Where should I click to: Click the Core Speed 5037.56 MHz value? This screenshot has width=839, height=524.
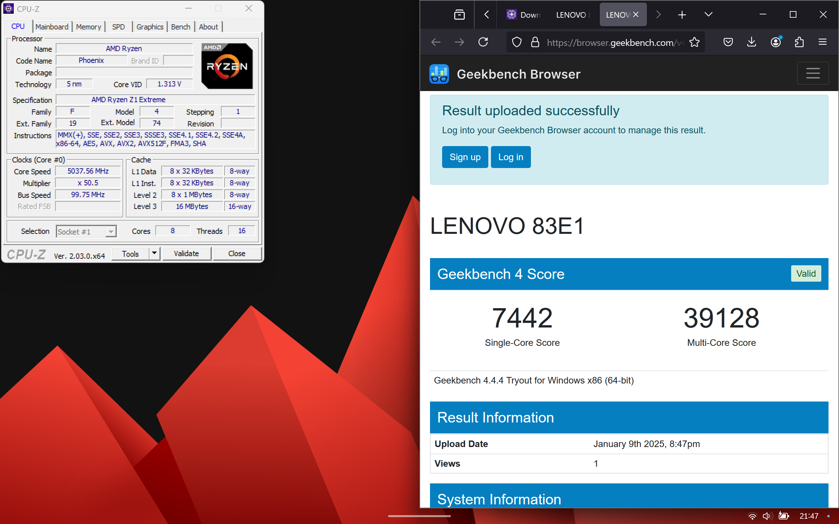tap(88, 171)
